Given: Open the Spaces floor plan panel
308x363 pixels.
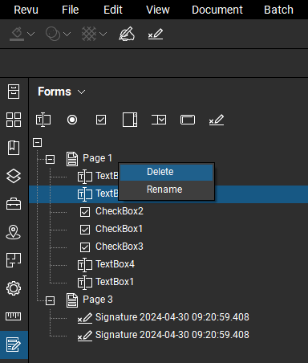Looking at the screenshot, I should 14,260.
